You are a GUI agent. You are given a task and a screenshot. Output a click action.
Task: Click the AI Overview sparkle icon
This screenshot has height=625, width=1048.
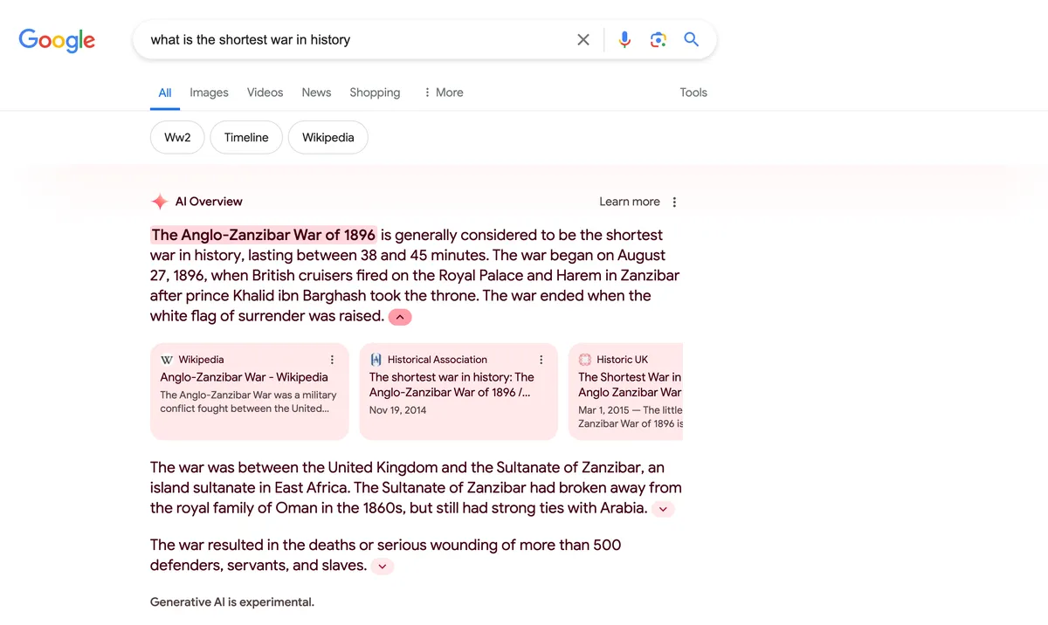160,201
